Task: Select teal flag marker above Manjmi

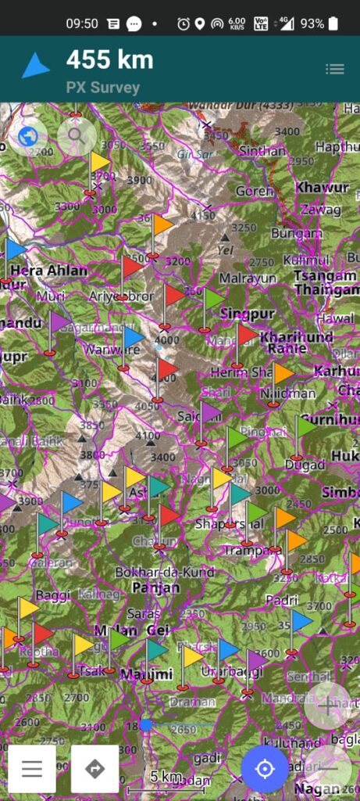Action: pyautogui.click(x=155, y=660)
